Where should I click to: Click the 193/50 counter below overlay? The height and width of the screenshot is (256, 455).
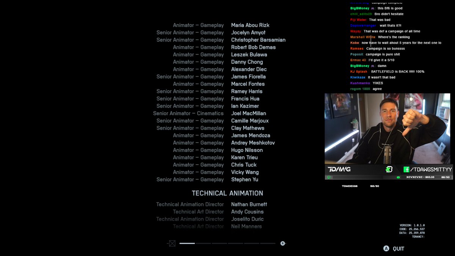pos(374,186)
